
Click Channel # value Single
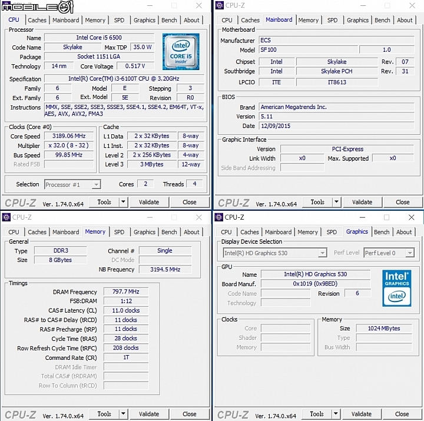click(165, 251)
